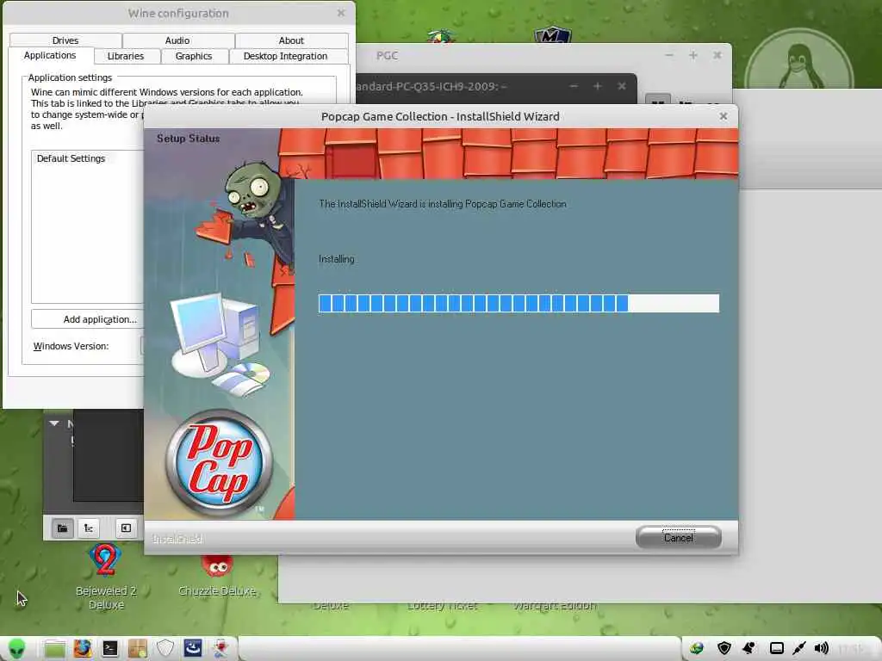Open the Audio tab in Wine configuration

[x=177, y=40]
